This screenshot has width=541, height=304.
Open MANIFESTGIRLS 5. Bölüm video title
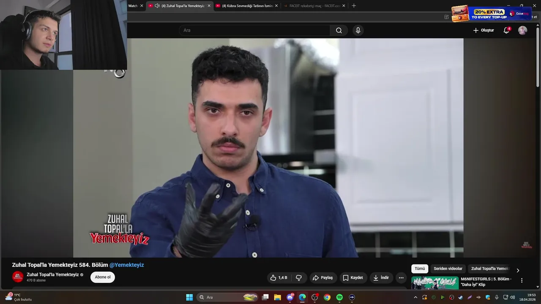point(486,282)
